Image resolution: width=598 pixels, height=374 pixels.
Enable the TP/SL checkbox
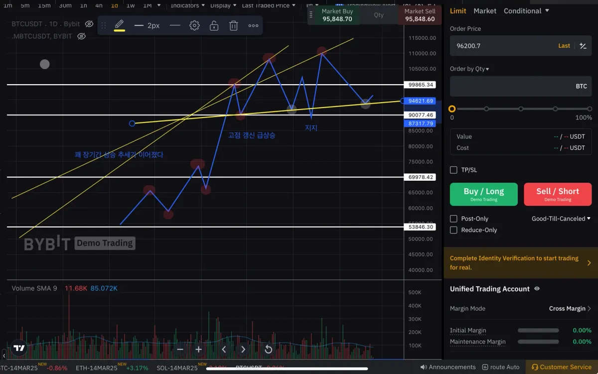[x=453, y=170]
